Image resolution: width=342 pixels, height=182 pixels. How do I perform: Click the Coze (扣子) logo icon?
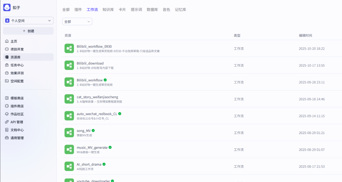[x=7, y=7]
